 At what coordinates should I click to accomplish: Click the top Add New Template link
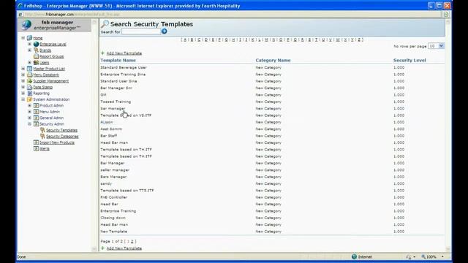[x=124, y=53]
